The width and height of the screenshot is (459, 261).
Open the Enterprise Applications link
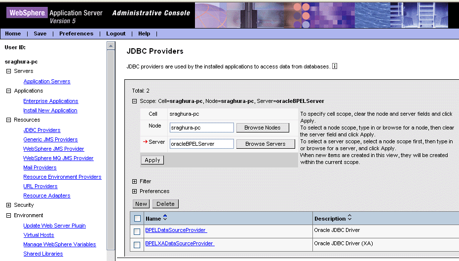point(51,101)
